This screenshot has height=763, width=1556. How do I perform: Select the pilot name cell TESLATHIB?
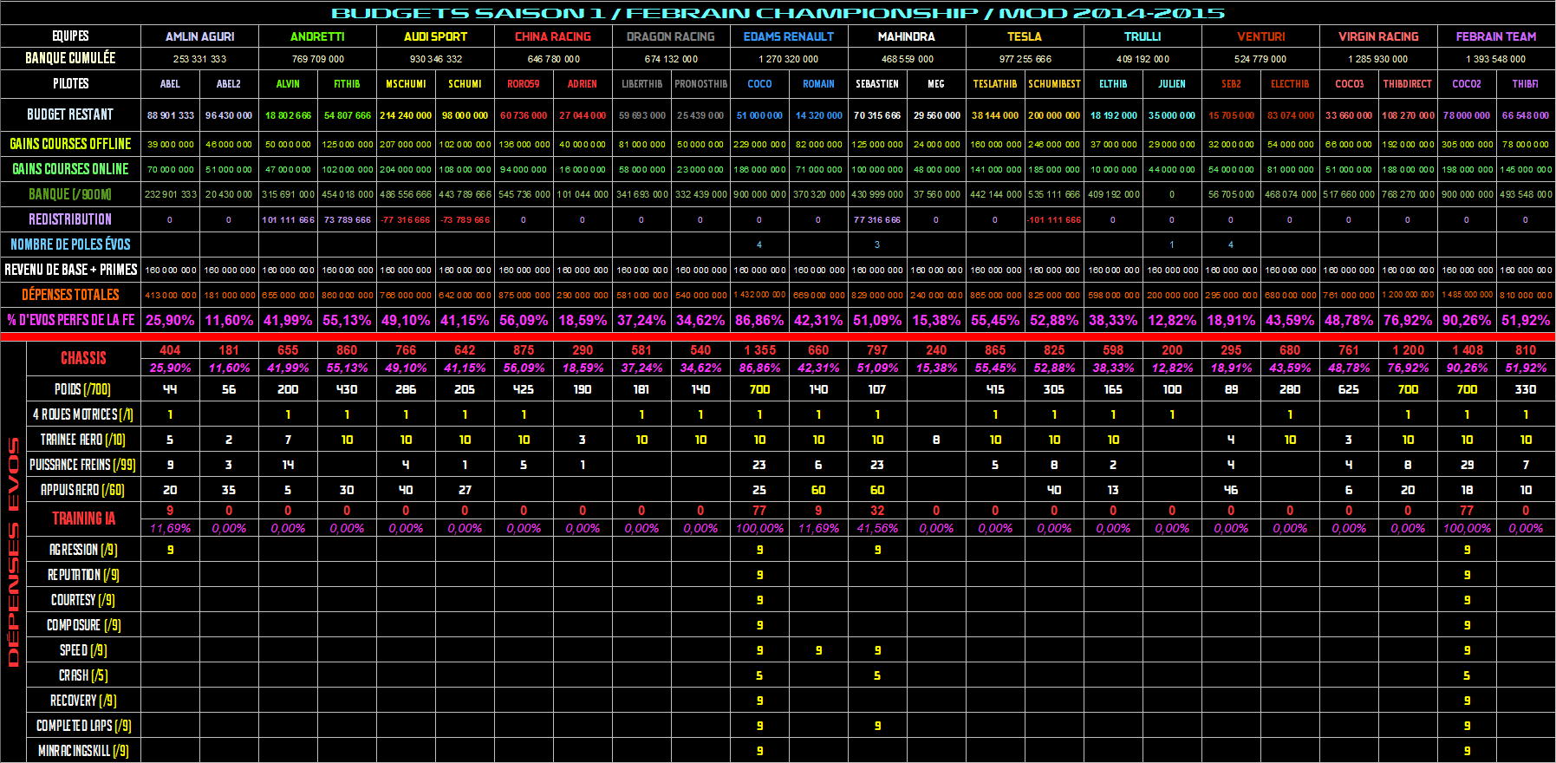[995, 84]
